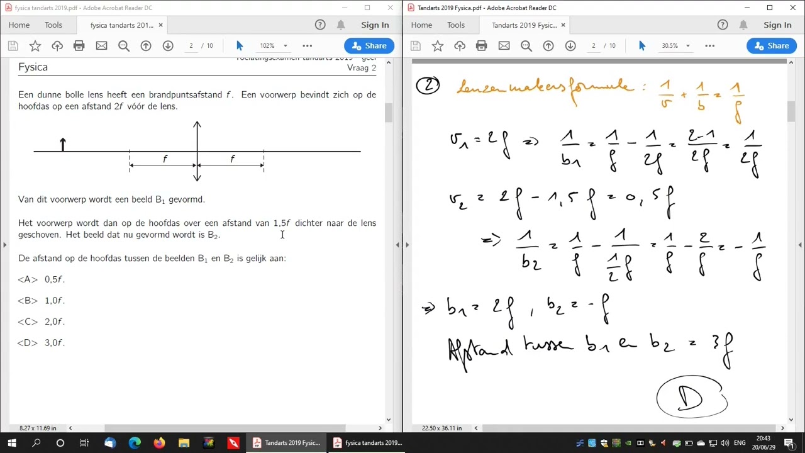Open notification center on taskbar
805x453 pixels.
click(789, 443)
